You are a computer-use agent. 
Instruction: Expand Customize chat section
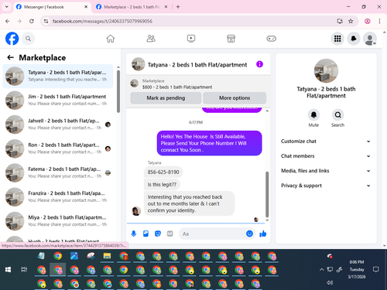pyautogui.click(x=326, y=142)
